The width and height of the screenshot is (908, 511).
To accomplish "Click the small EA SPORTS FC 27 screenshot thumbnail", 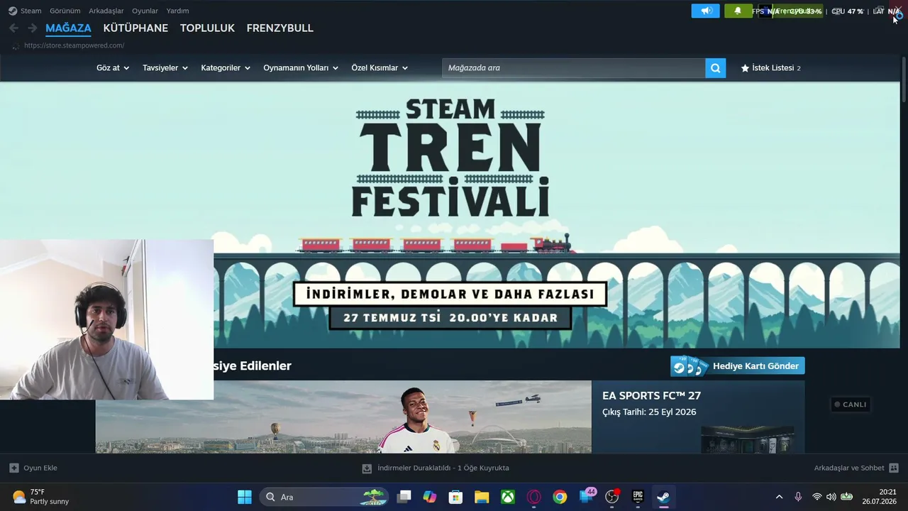I will point(748,439).
